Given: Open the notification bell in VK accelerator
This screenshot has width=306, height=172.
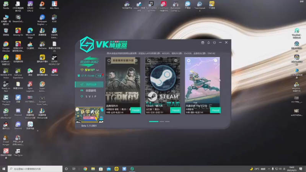Looking at the screenshot, I should (208, 42).
